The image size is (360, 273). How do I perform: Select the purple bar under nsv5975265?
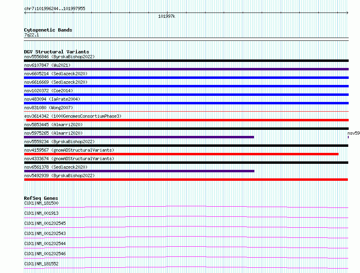tap(139, 137)
